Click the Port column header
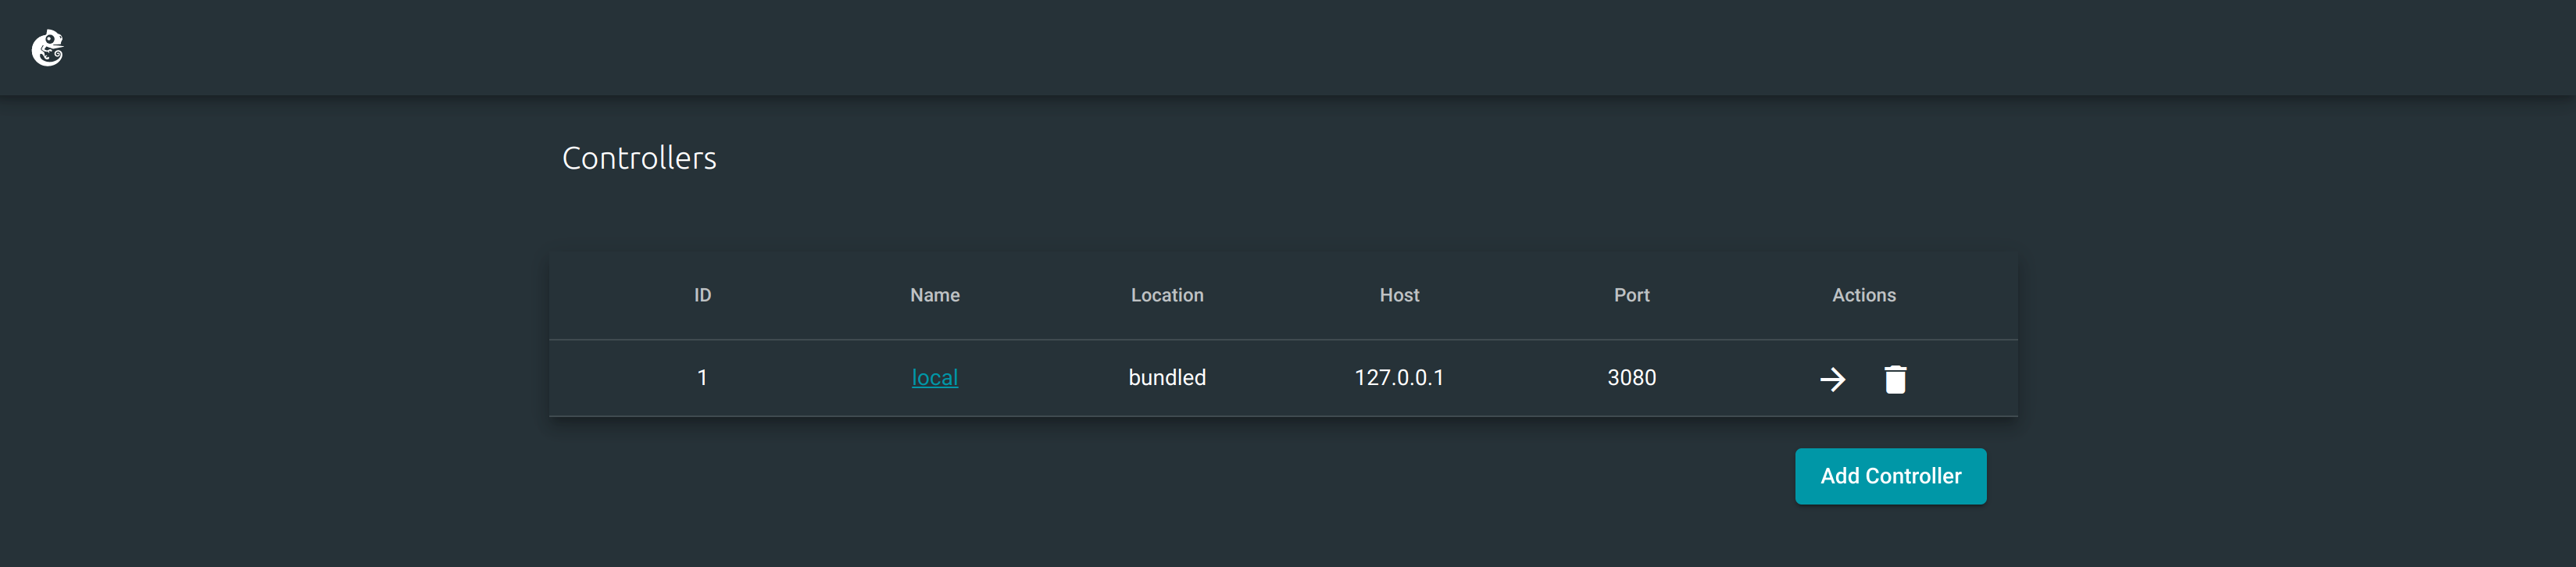This screenshot has width=2576, height=567. [1631, 295]
